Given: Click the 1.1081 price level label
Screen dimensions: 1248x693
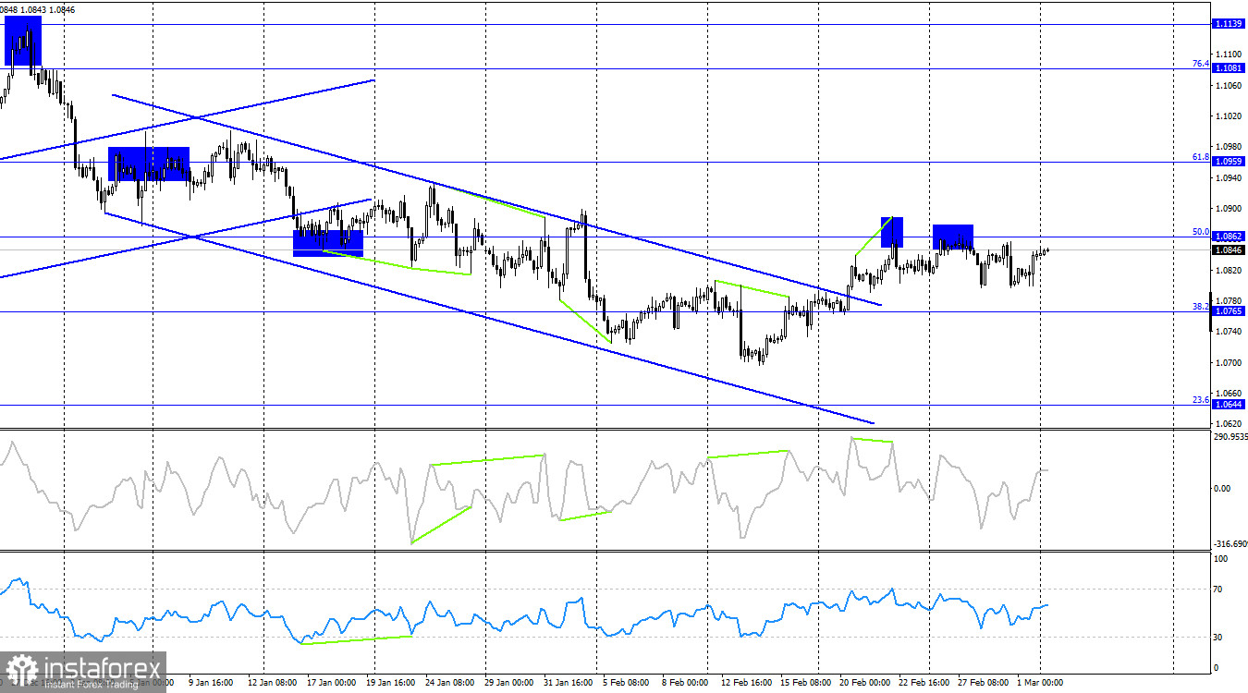Looking at the screenshot, I should [1229, 68].
